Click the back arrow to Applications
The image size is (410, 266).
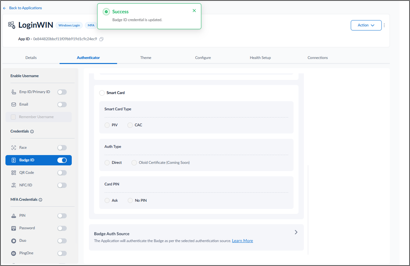pos(5,8)
